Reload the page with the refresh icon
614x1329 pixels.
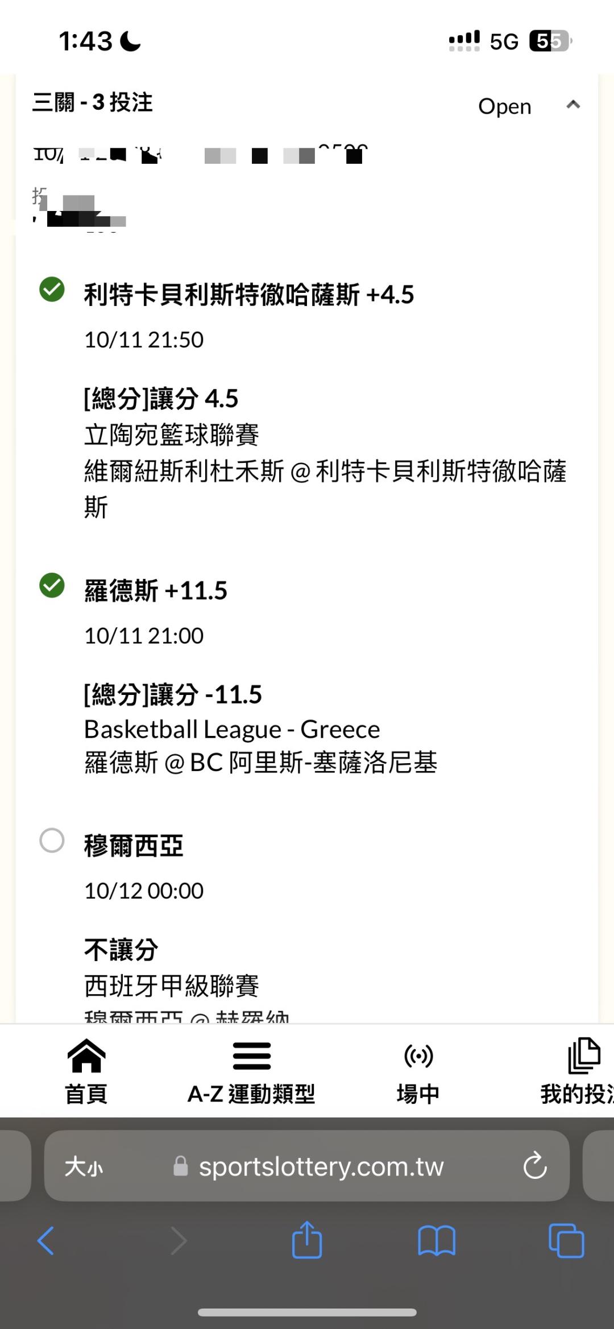coord(534,1166)
